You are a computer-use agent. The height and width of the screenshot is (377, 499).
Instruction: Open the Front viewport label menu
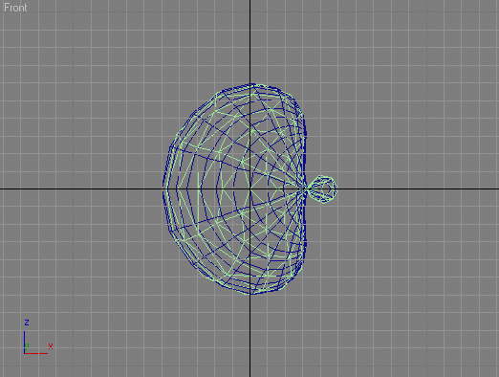15,8
